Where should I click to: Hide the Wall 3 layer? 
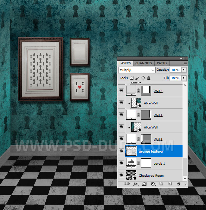(x=121, y=91)
